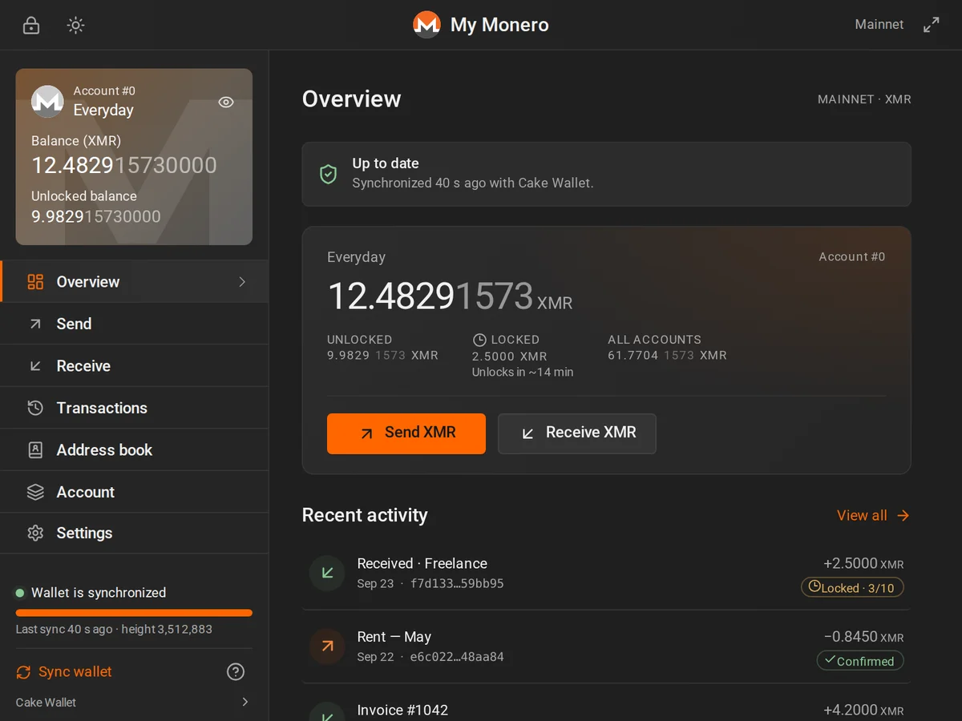Click the Receive arrow sidebar icon
962x721 pixels.
35,366
